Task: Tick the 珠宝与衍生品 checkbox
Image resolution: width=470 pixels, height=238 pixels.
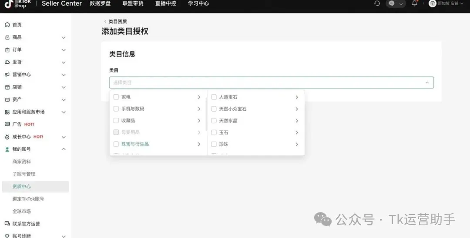Action: (116, 144)
